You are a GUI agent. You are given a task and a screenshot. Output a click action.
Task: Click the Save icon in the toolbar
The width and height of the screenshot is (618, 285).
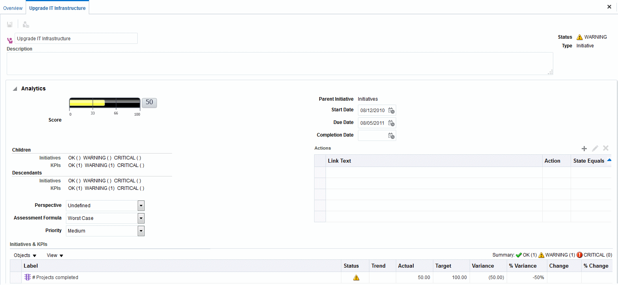pyautogui.click(x=9, y=24)
